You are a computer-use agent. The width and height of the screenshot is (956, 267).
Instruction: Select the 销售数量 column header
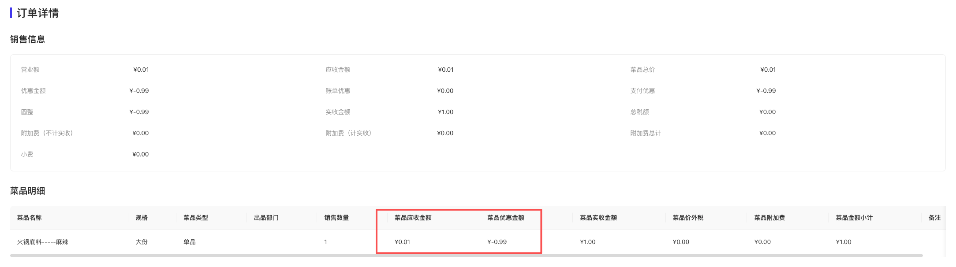(x=336, y=218)
